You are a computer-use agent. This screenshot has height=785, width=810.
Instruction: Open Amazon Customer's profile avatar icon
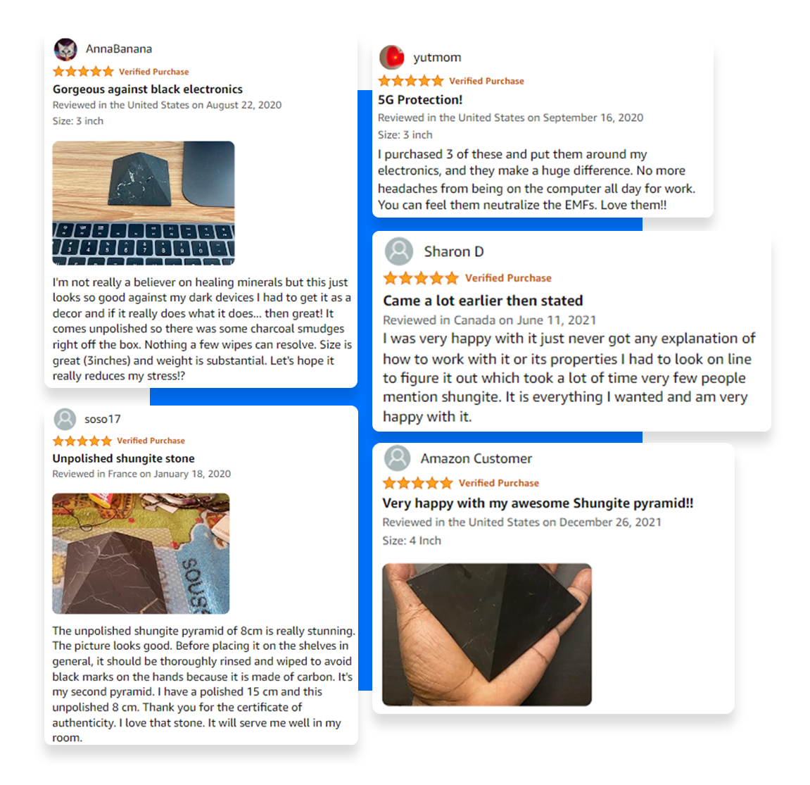(397, 458)
